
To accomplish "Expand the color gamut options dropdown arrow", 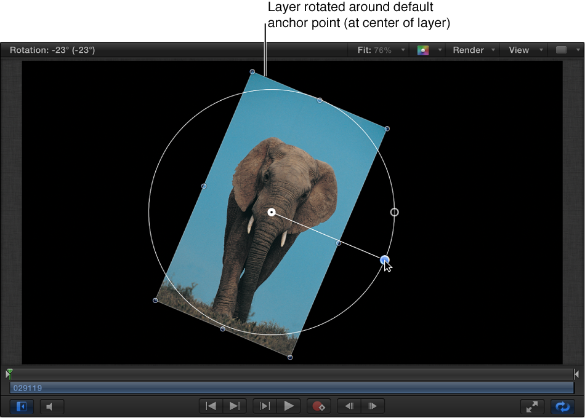I will pos(439,50).
